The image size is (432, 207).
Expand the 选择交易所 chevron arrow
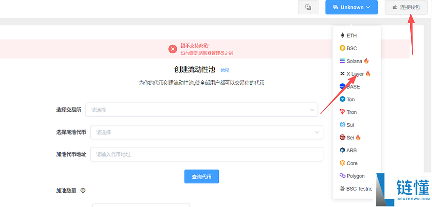[x=312, y=110]
